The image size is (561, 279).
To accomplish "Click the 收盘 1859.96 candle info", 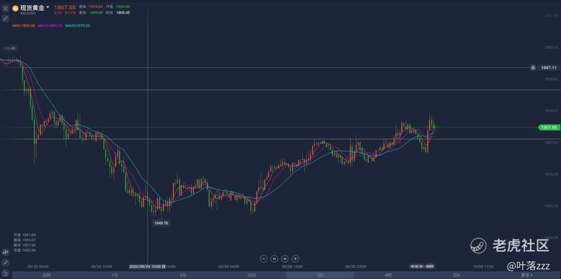I will (x=25, y=250).
